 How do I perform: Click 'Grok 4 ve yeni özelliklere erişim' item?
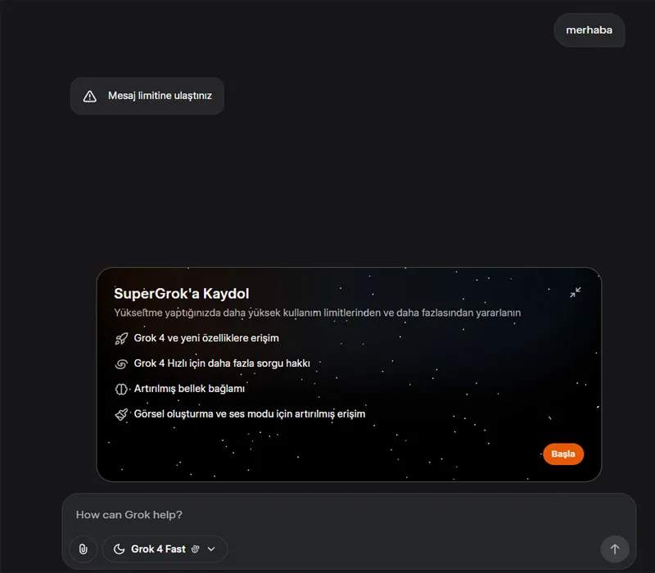[x=206, y=338]
